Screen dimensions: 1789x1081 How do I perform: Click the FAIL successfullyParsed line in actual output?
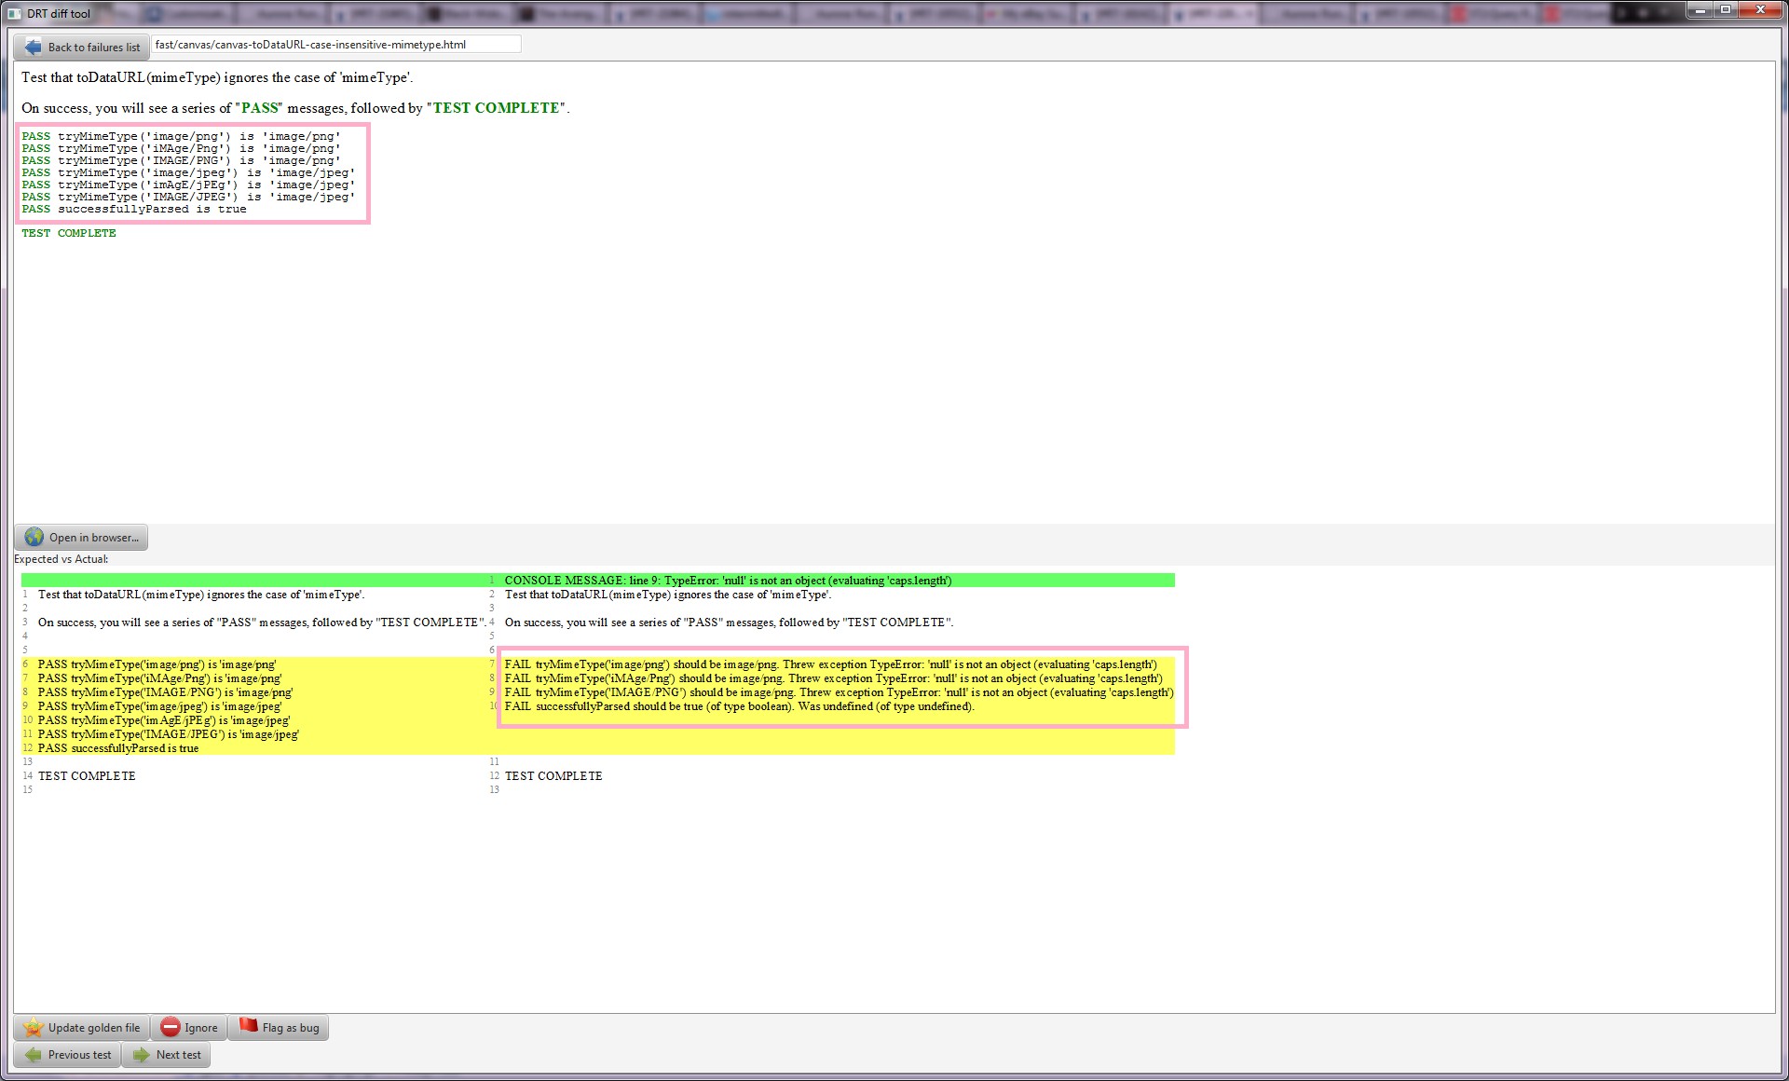coord(739,706)
